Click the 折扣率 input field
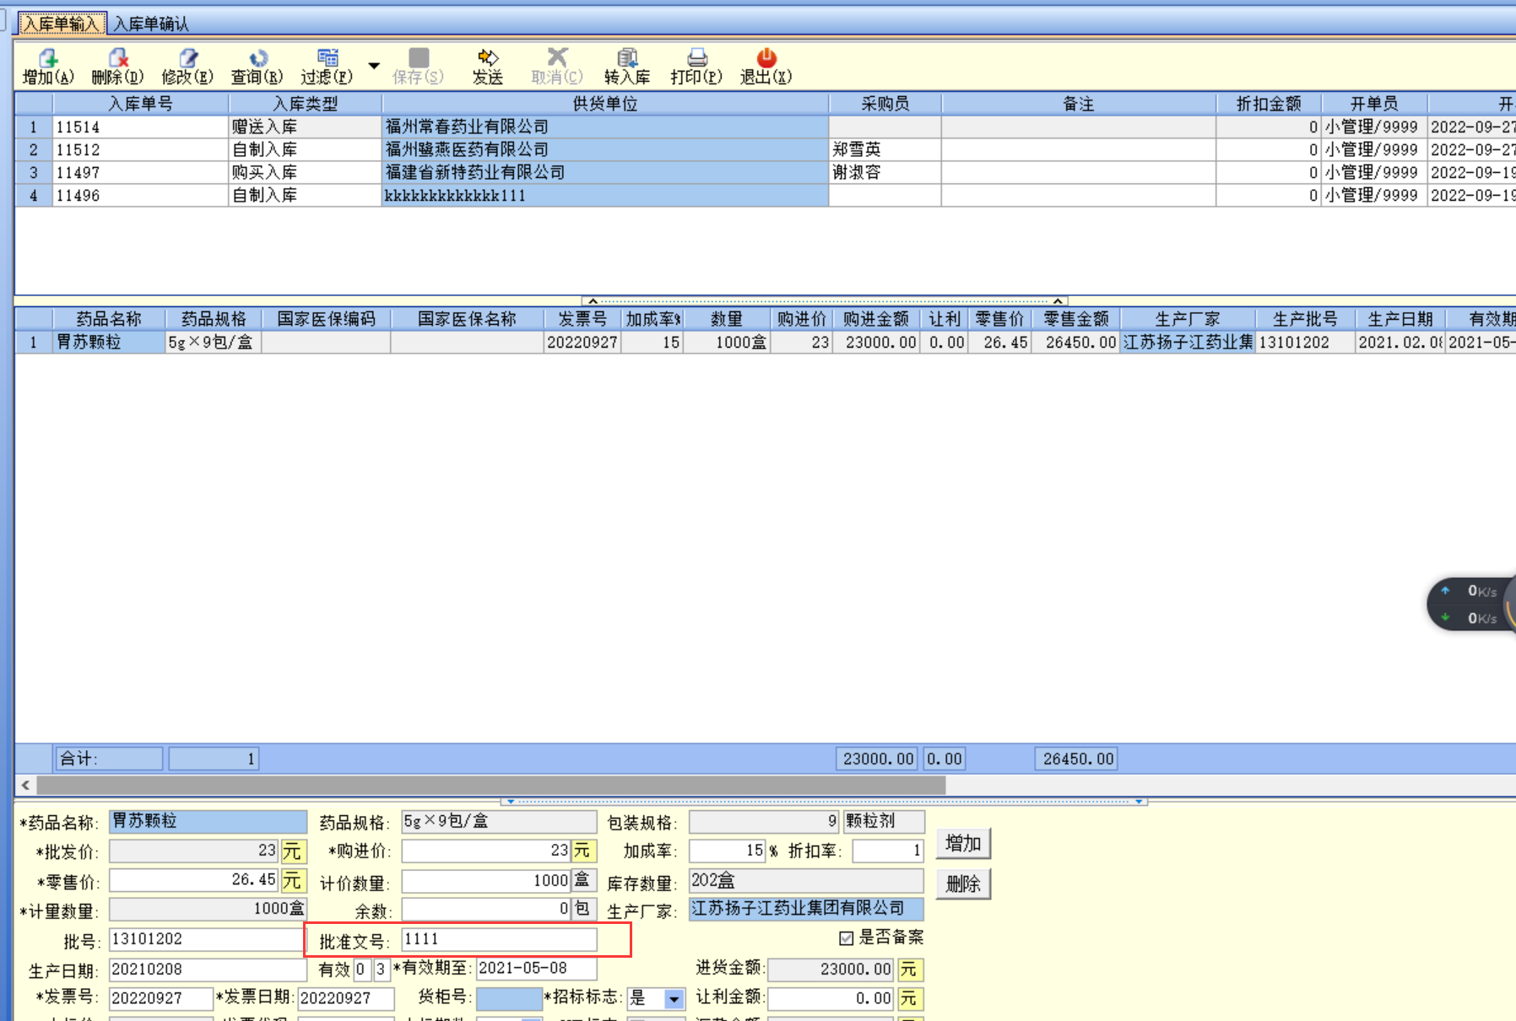 tap(888, 851)
